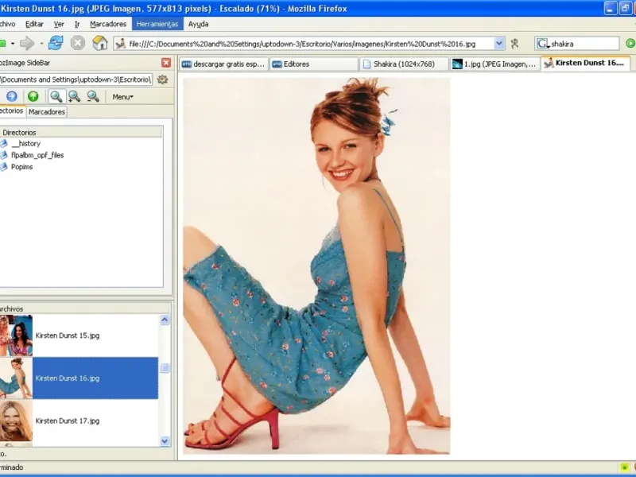Open the Popims folder
The width and height of the screenshot is (636, 477).
click(x=22, y=167)
